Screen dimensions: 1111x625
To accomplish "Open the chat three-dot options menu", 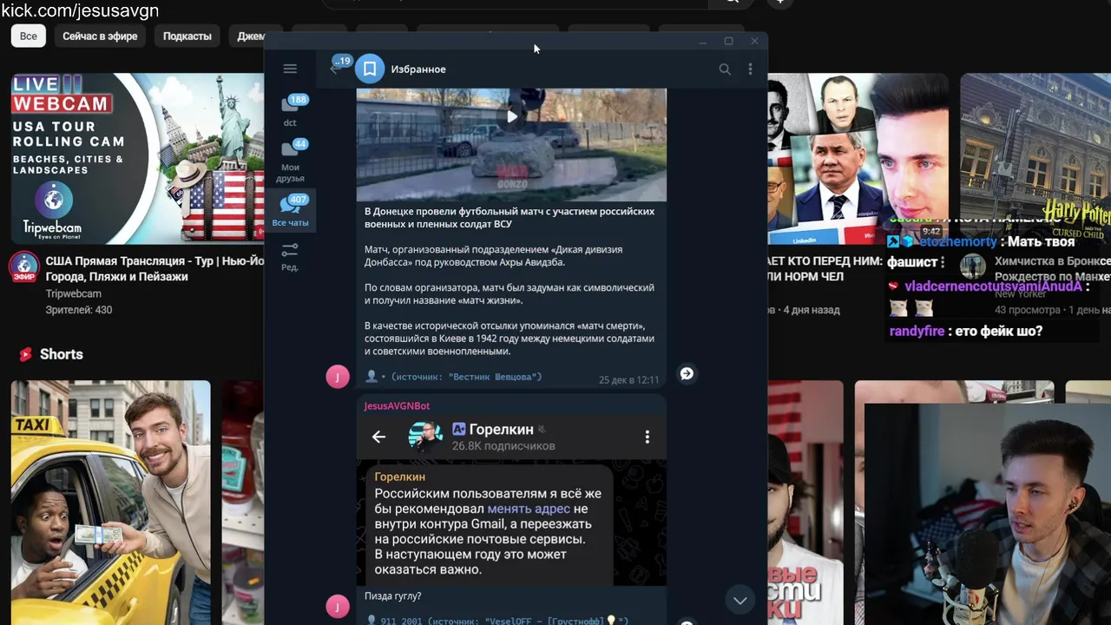I will click(x=751, y=69).
